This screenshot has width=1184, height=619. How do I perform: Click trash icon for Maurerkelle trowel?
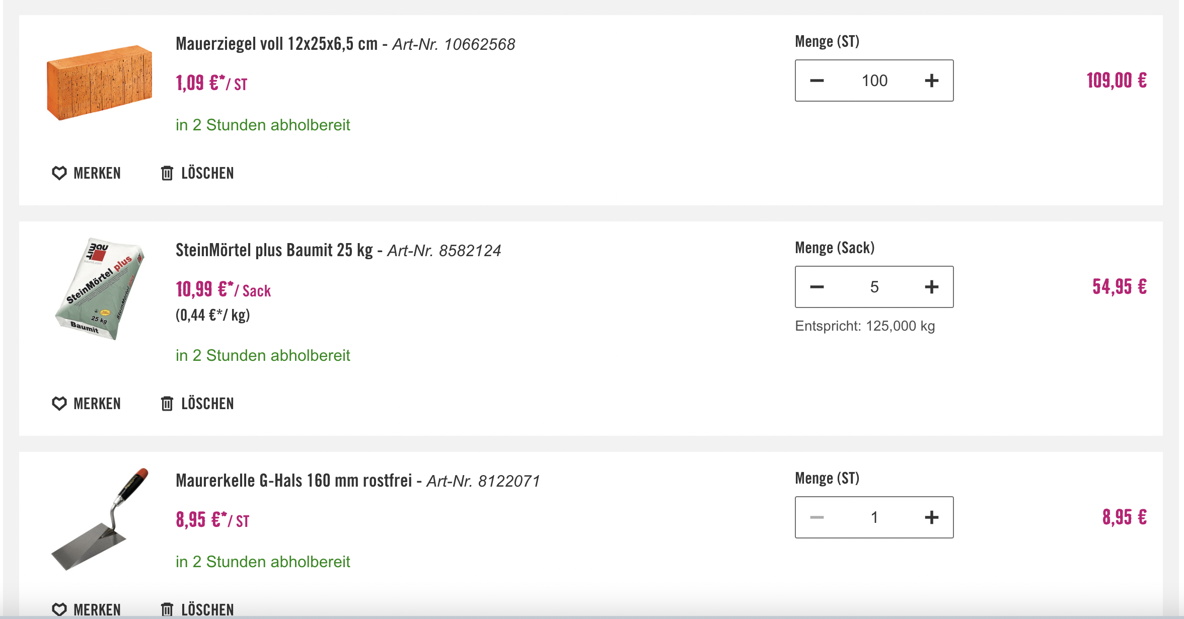pyautogui.click(x=167, y=609)
